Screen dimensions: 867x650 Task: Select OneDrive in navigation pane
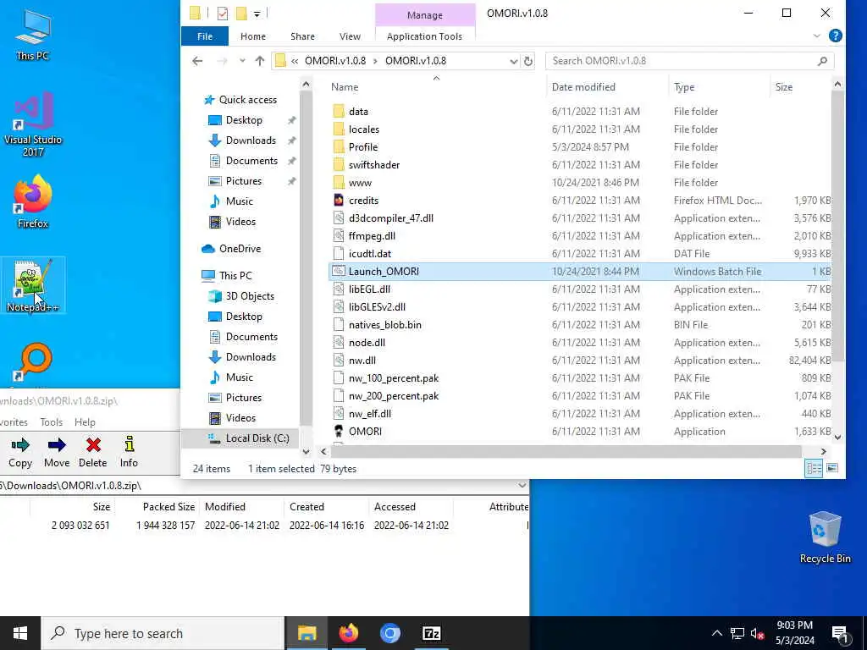click(240, 249)
